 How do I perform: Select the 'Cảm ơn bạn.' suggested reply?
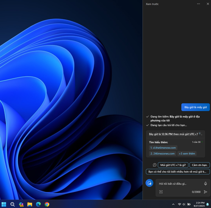coord(199,165)
